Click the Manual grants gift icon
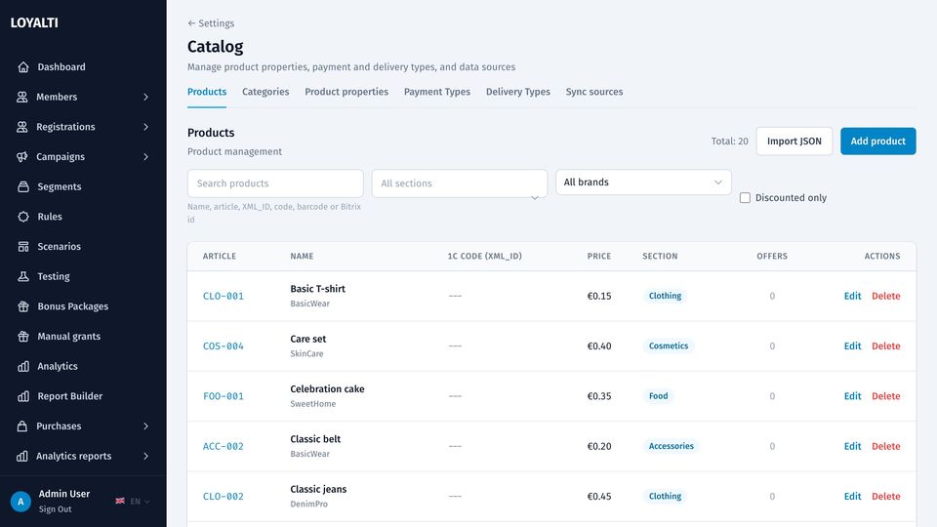This screenshot has height=527, width=937. [x=23, y=337]
